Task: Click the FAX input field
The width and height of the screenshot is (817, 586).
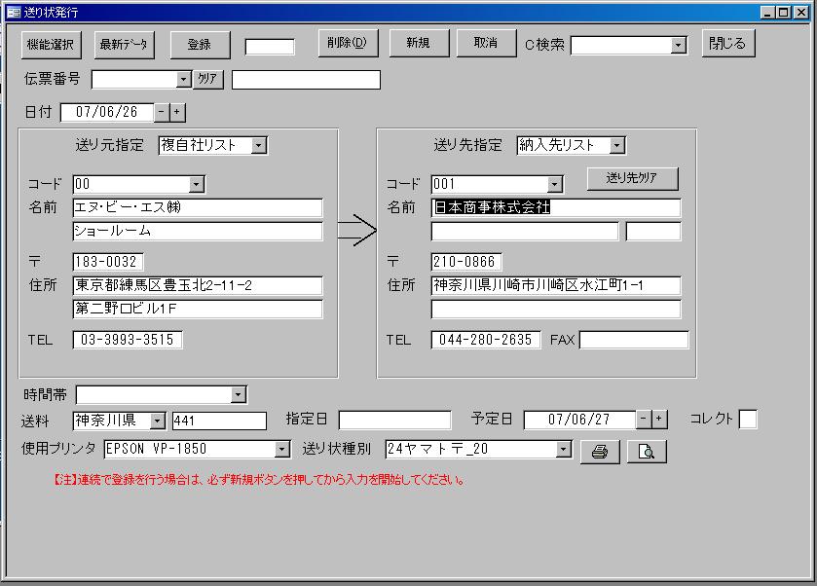Action: [634, 340]
